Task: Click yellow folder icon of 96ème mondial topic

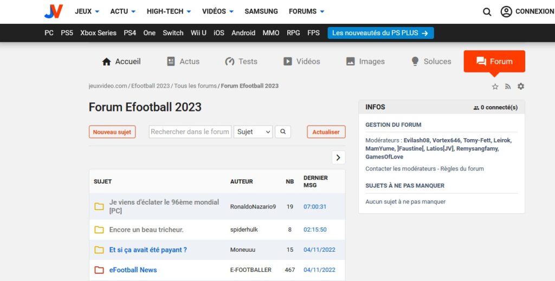Action: (99, 206)
